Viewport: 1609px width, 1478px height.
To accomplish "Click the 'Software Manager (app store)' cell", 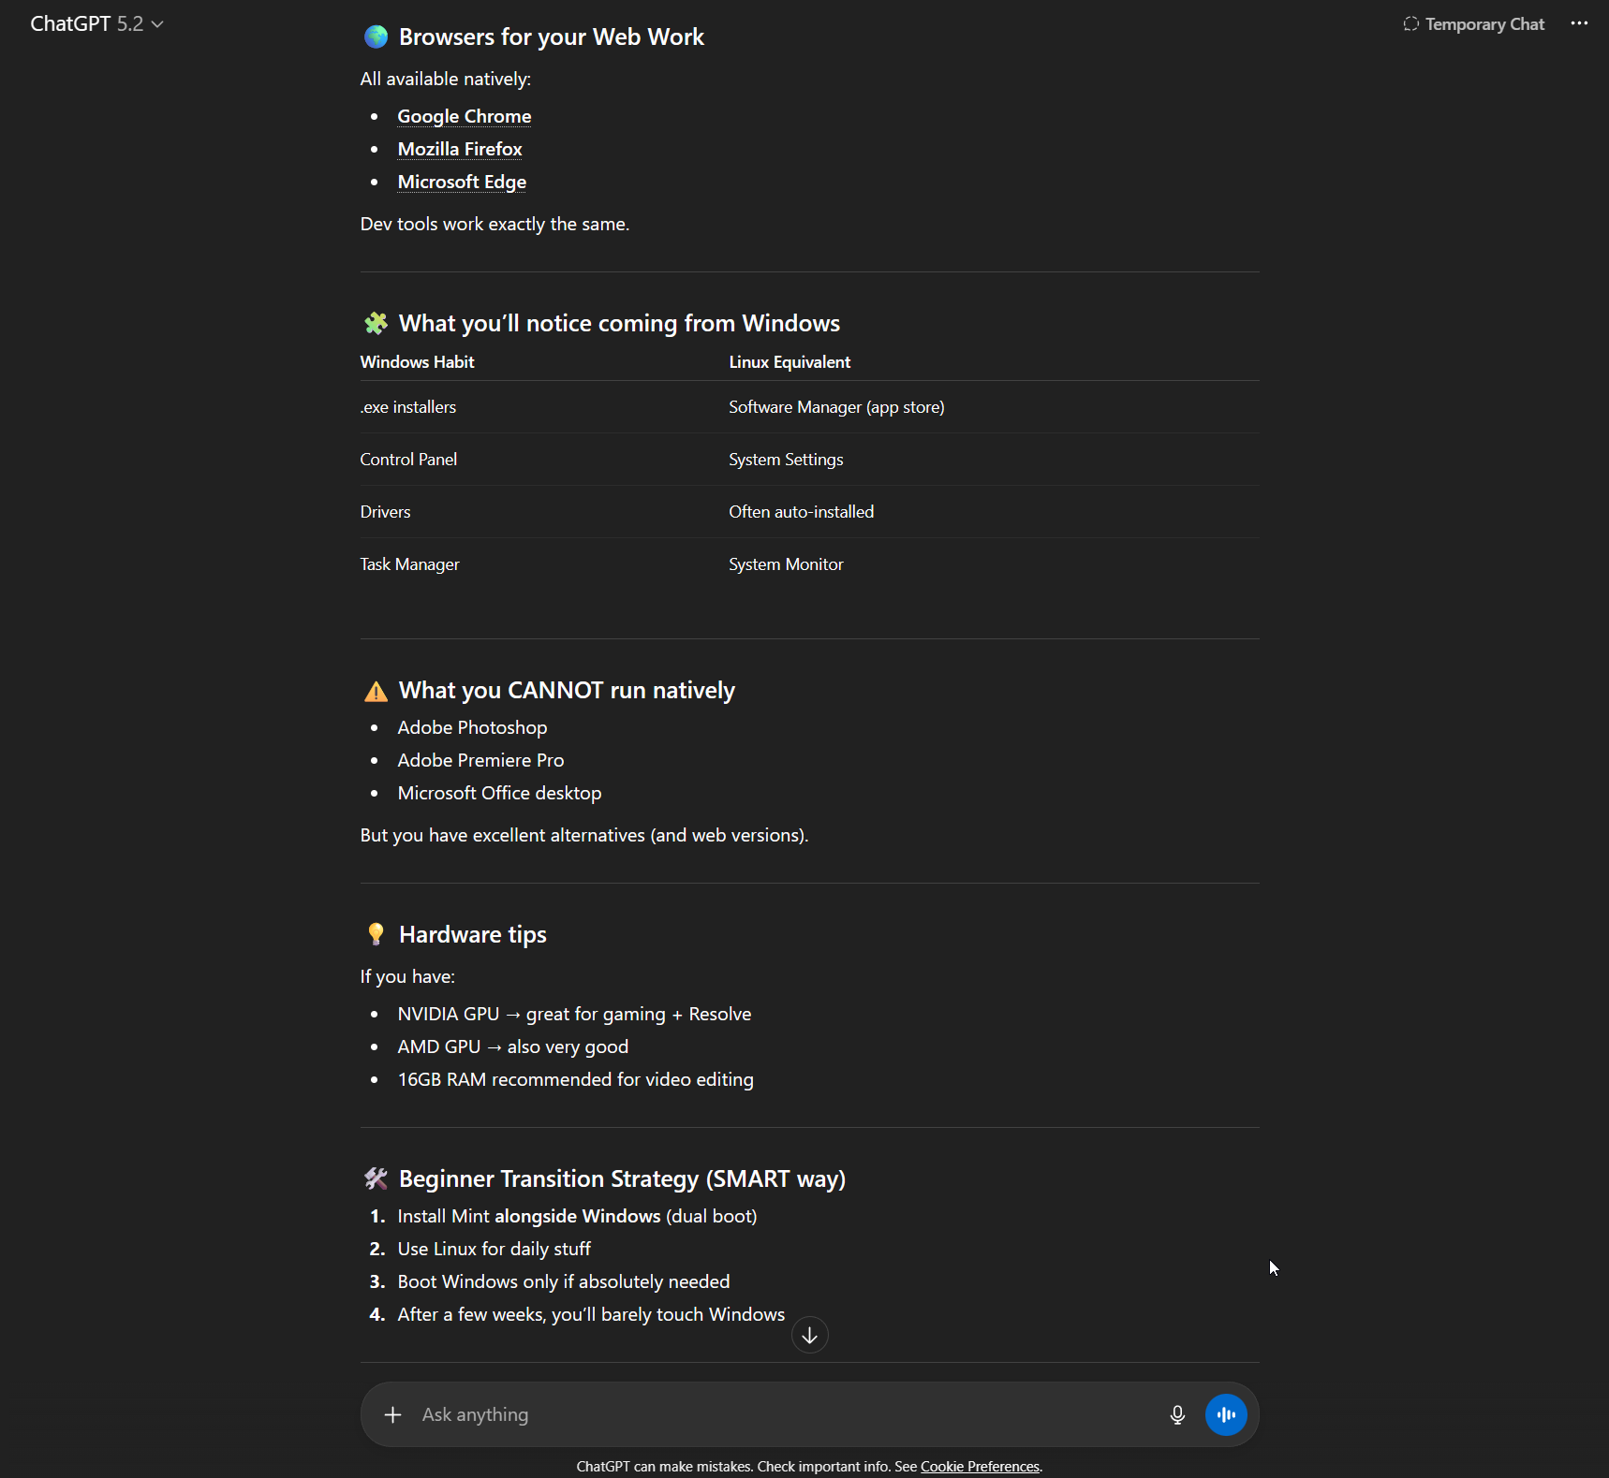I will (836, 407).
